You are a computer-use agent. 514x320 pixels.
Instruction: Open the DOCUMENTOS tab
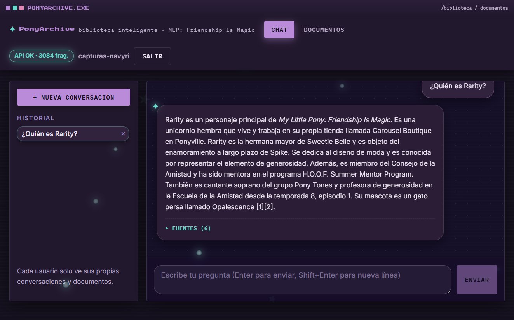[x=324, y=30]
